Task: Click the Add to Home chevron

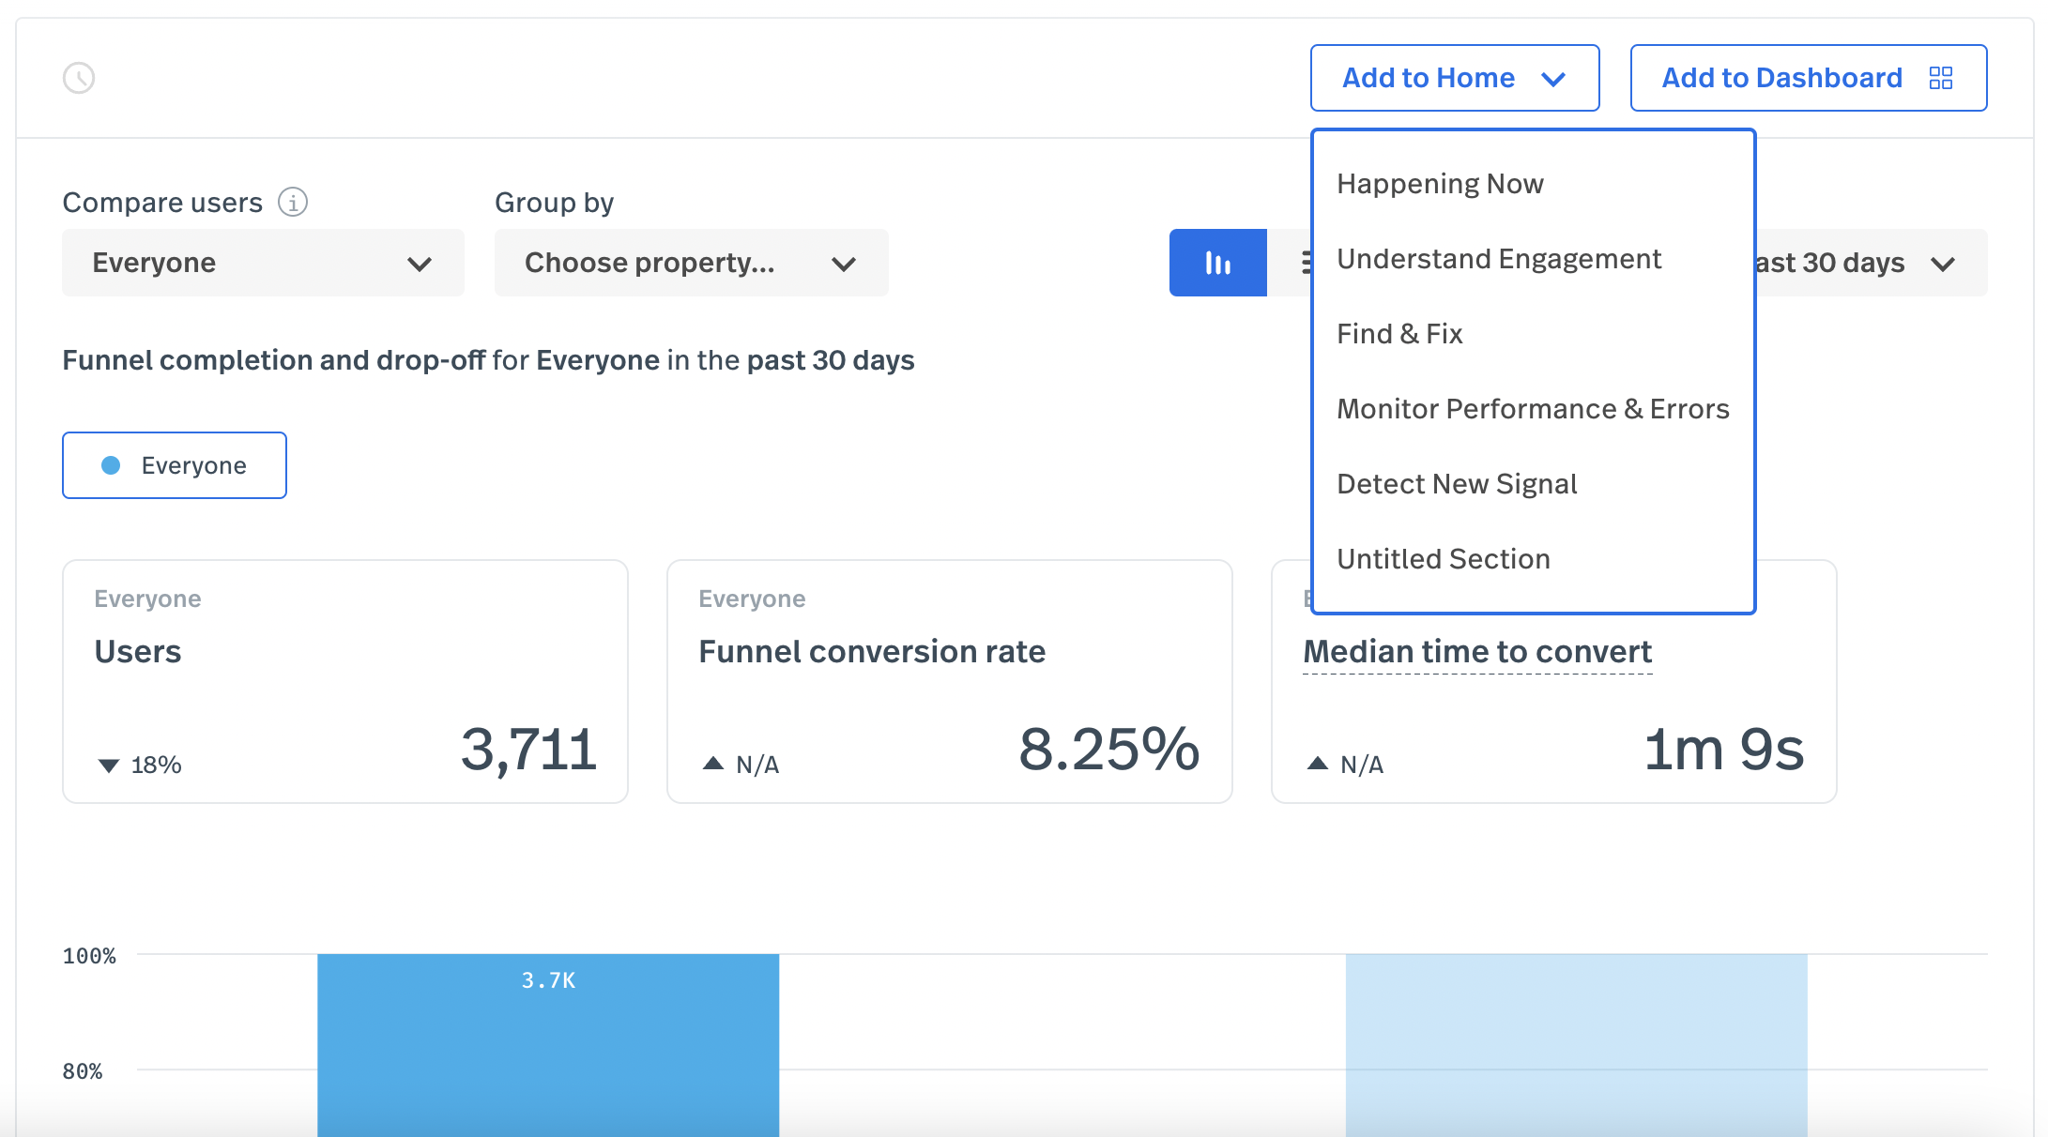Action: tap(1553, 79)
